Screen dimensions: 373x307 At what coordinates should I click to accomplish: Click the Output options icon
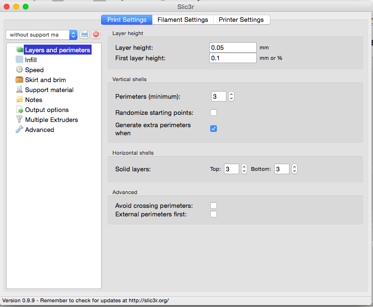tap(19, 110)
